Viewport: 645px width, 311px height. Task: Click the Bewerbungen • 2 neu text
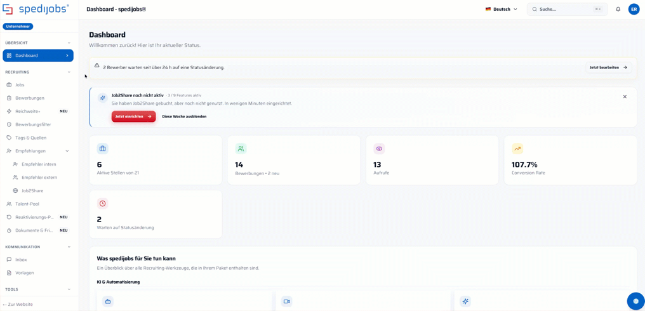(x=258, y=173)
